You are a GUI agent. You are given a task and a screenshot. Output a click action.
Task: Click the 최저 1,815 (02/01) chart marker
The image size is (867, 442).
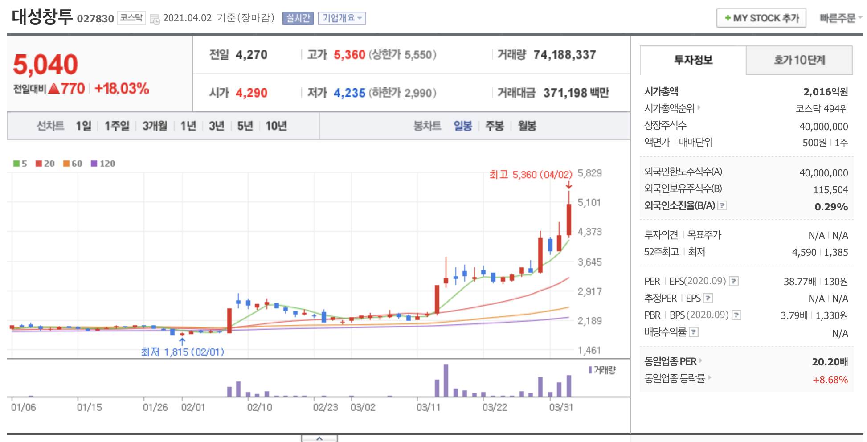click(183, 352)
